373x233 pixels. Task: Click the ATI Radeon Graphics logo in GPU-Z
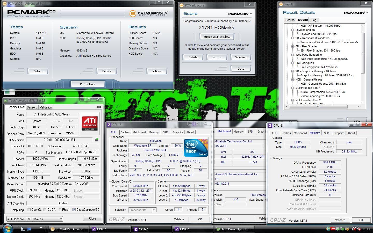click(90, 123)
